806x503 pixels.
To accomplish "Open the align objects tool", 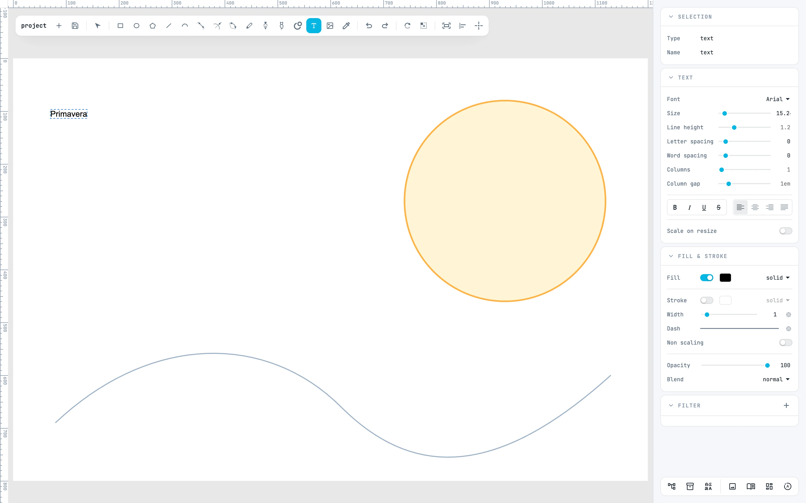I will pyautogui.click(x=462, y=26).
